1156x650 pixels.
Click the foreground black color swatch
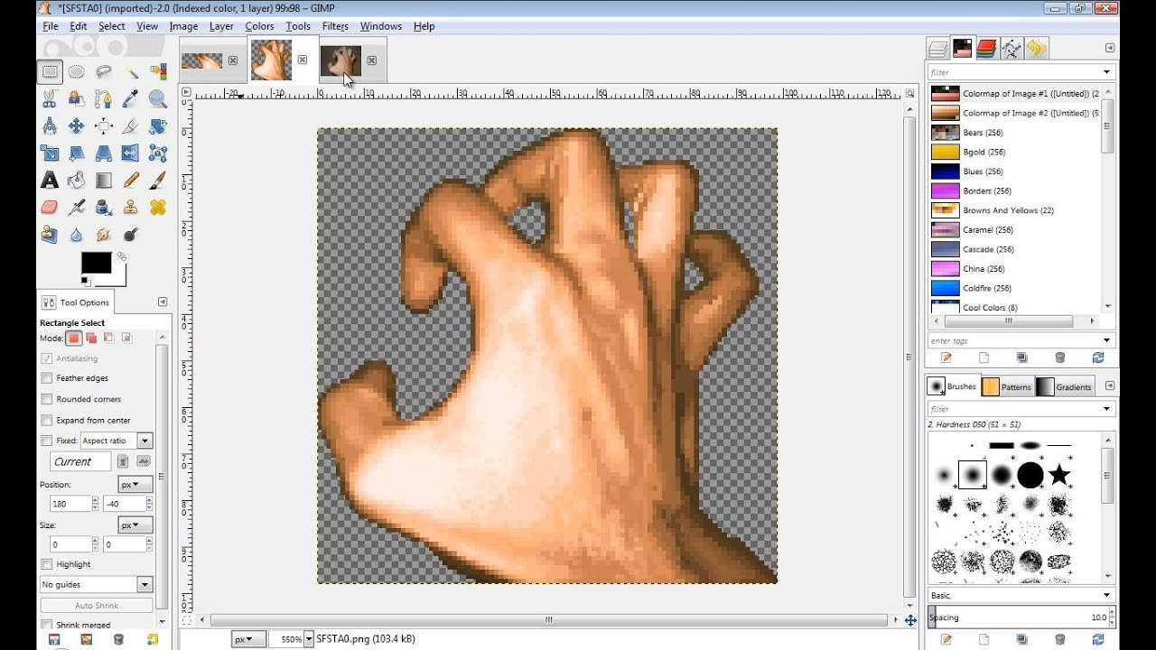pyautogui.click(x=96, y=263)
